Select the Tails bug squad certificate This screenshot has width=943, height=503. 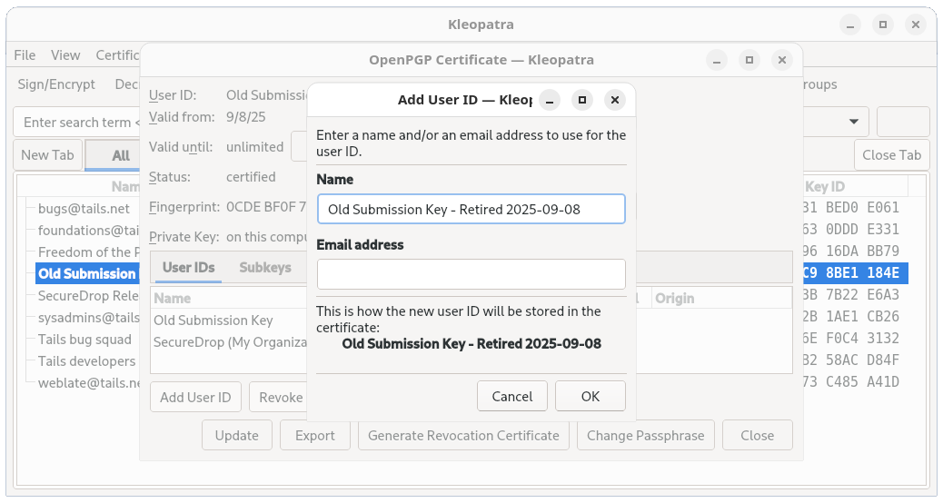[84, 340]
